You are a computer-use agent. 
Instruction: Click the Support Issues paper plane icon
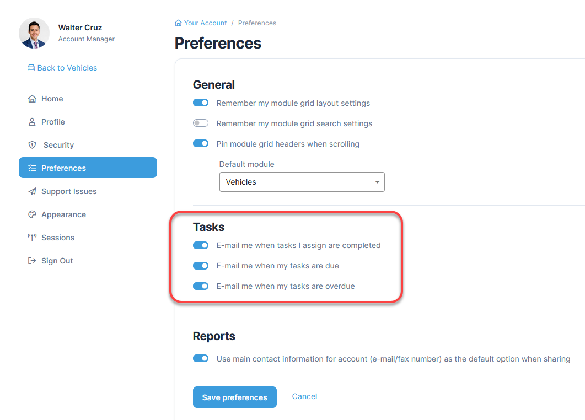[x=32, y=191]
